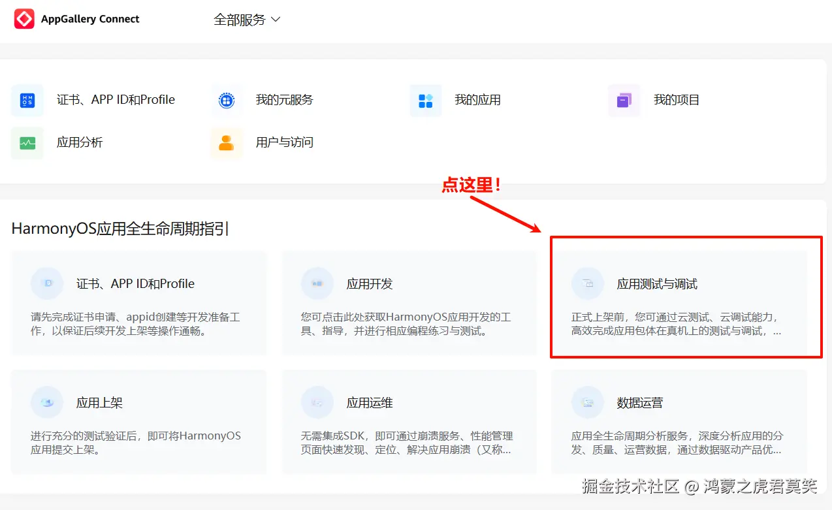The height and width of the screenshot is (510, 832).
Task: Click the 应用开发 card icon
Action: [x=317, y=283]
